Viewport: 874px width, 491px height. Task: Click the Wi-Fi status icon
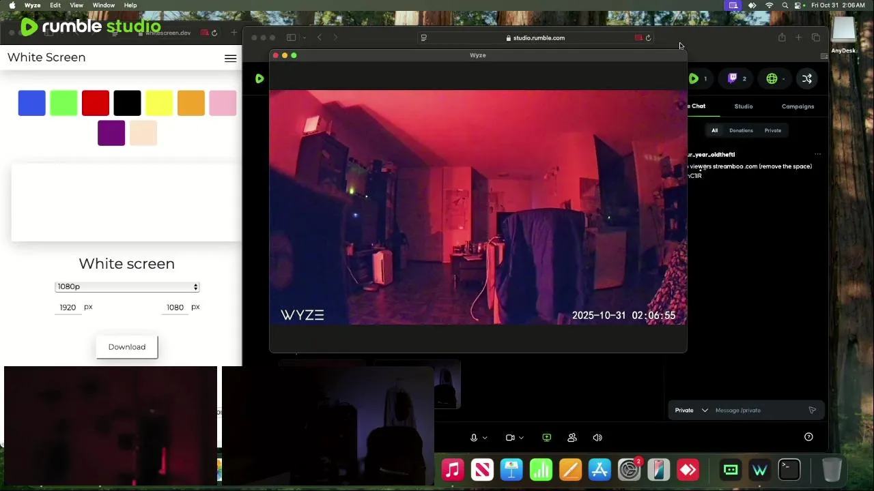tap(770, 5)
